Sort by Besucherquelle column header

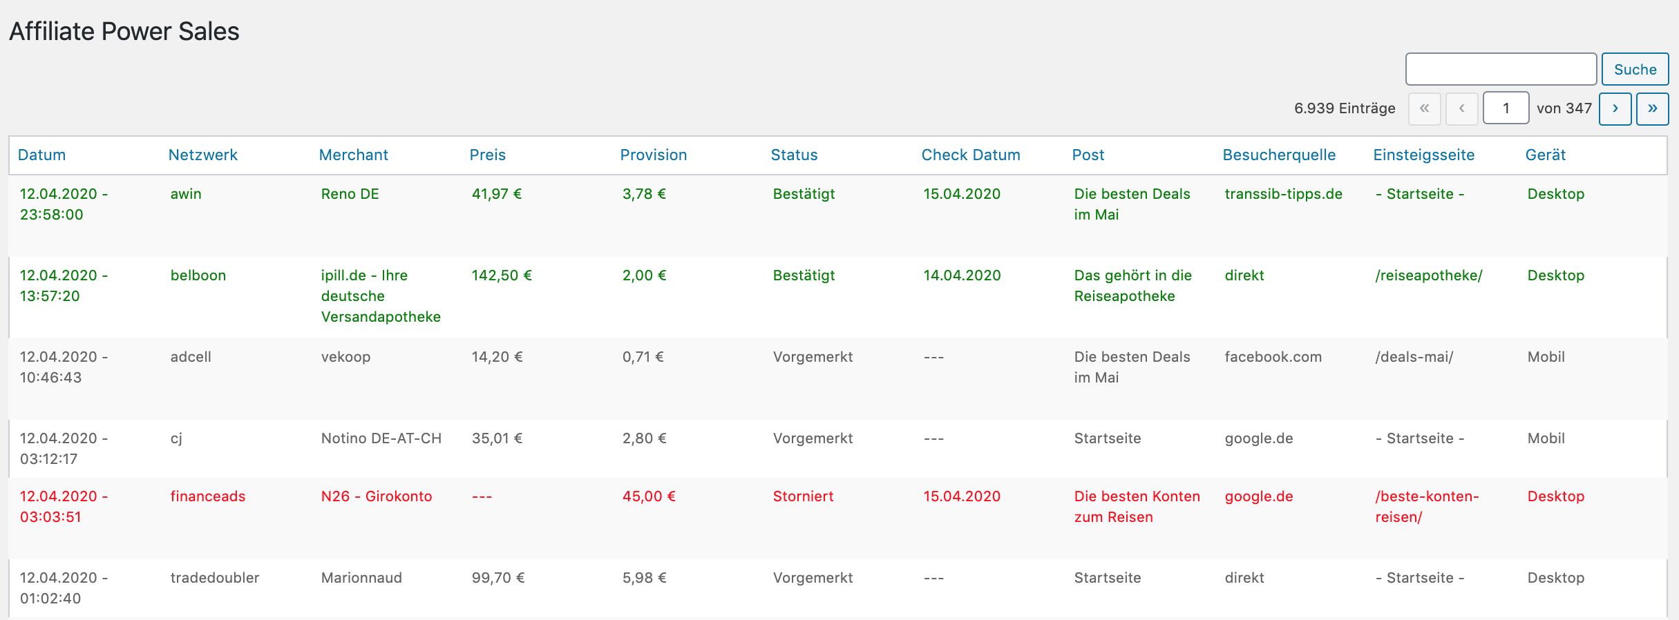click(x=1279, y=155)
